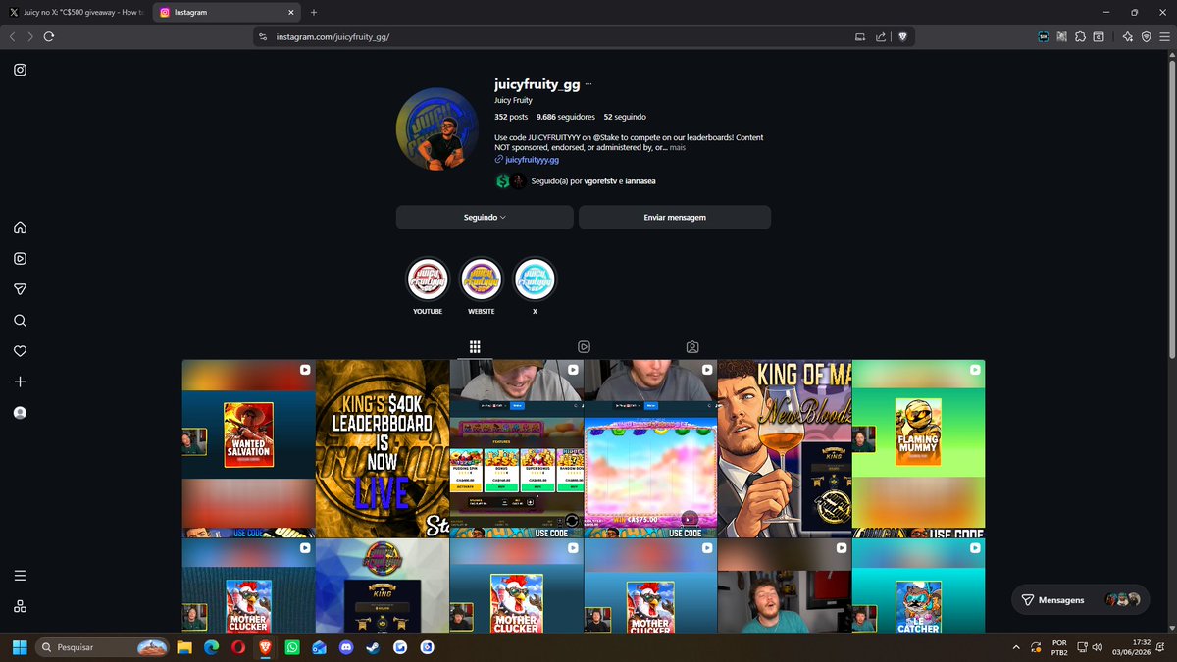Open the Brave VPN shield icon
The height and width of the screenshot is (662, 1177).
point(1146,36)
